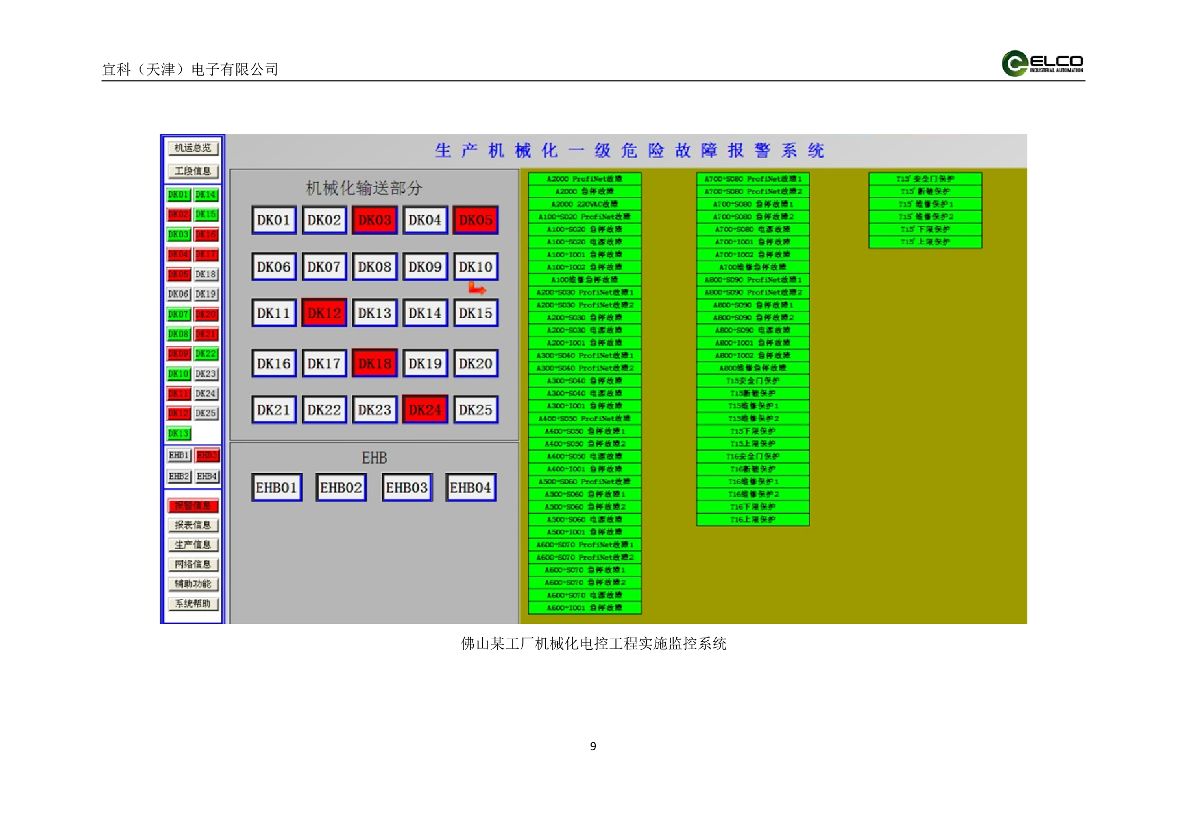Screen dimensions: 1187x839
Task: Click the A700+S080 电源故障 alarm entry
Action: (752, 229)
